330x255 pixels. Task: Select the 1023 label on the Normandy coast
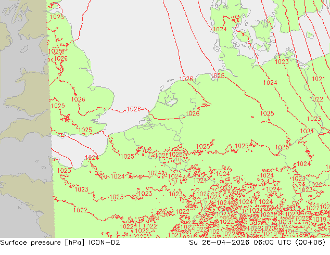(64, 170)
